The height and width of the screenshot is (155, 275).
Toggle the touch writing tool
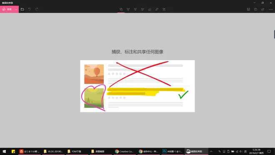[121, 9]
